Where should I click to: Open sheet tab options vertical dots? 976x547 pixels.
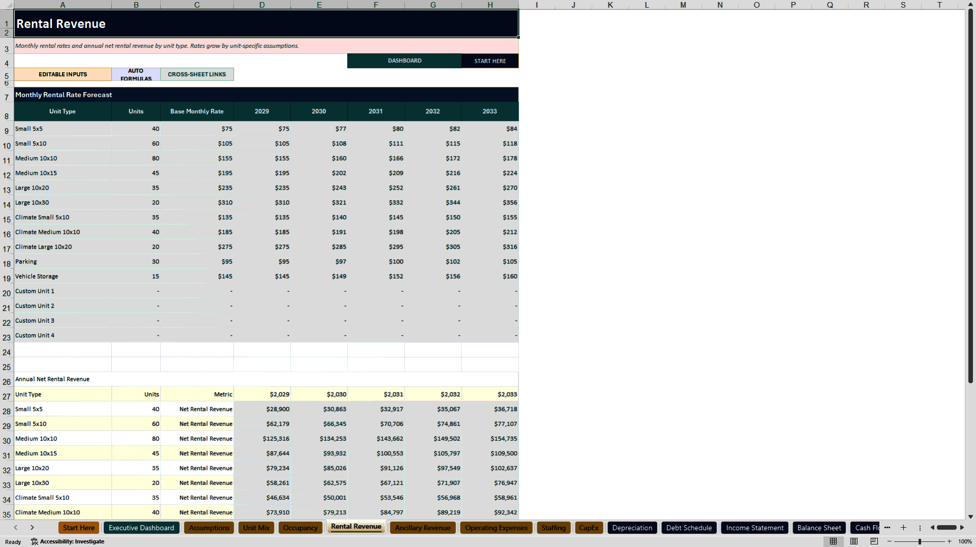click(920, 528)
